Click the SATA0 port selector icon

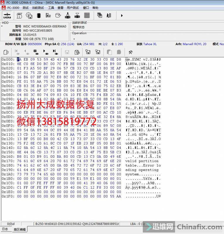pos(7,16)
